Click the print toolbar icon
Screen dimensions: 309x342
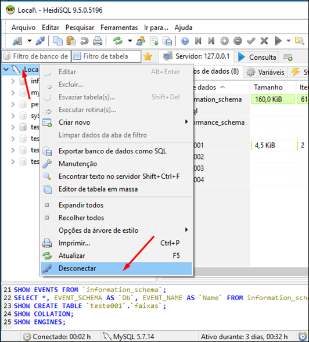(98, 41)
